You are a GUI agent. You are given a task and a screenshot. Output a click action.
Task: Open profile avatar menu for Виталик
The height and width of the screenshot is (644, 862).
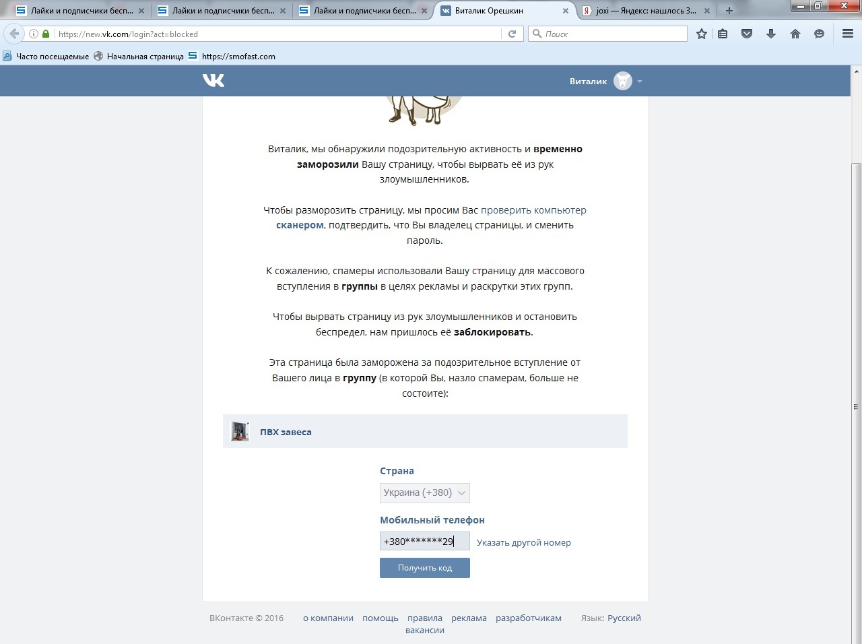tap(623, 82)
